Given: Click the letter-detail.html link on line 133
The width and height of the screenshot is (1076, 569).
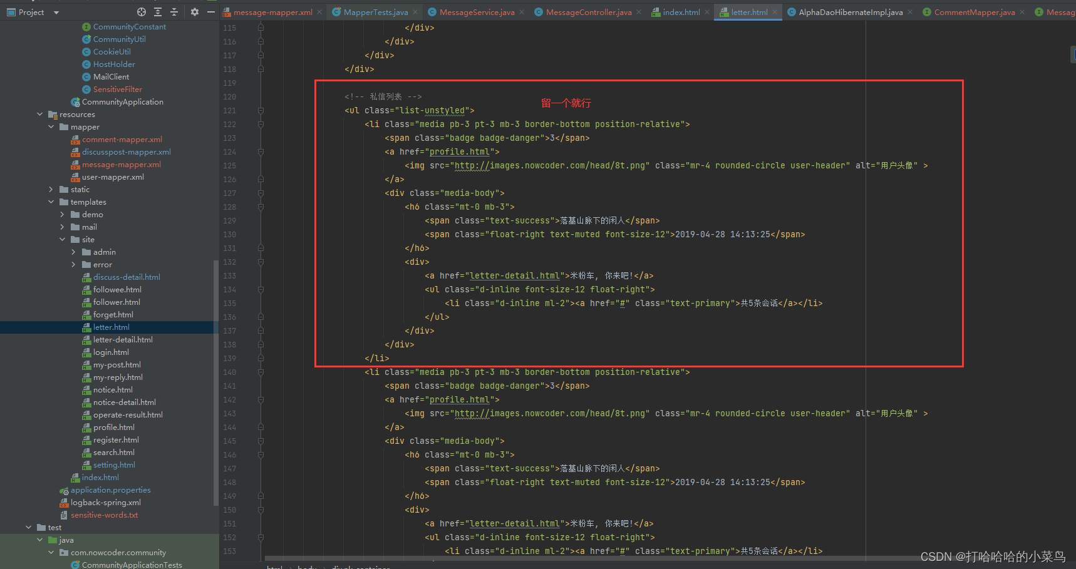Looking at the screenshot, I should pyautogui.click(x=514, y=275).
